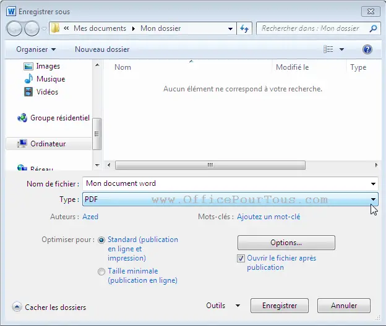The width and height of the screenshot is (386, 326).
Task: Click the Annuler button
Action: tap(344, 306)
